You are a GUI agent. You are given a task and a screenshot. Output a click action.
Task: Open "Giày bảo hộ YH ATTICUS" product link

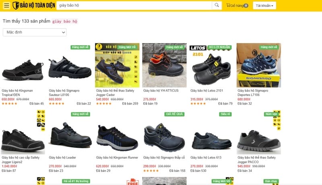coord(161,90)
